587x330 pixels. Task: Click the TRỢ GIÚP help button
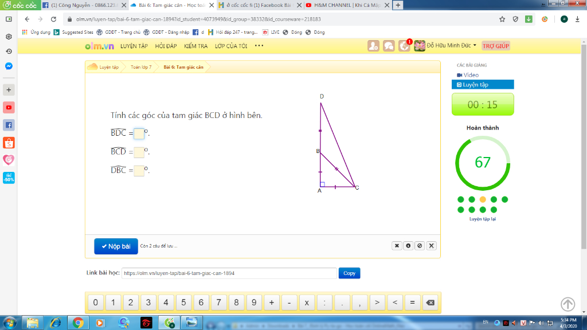496,46
